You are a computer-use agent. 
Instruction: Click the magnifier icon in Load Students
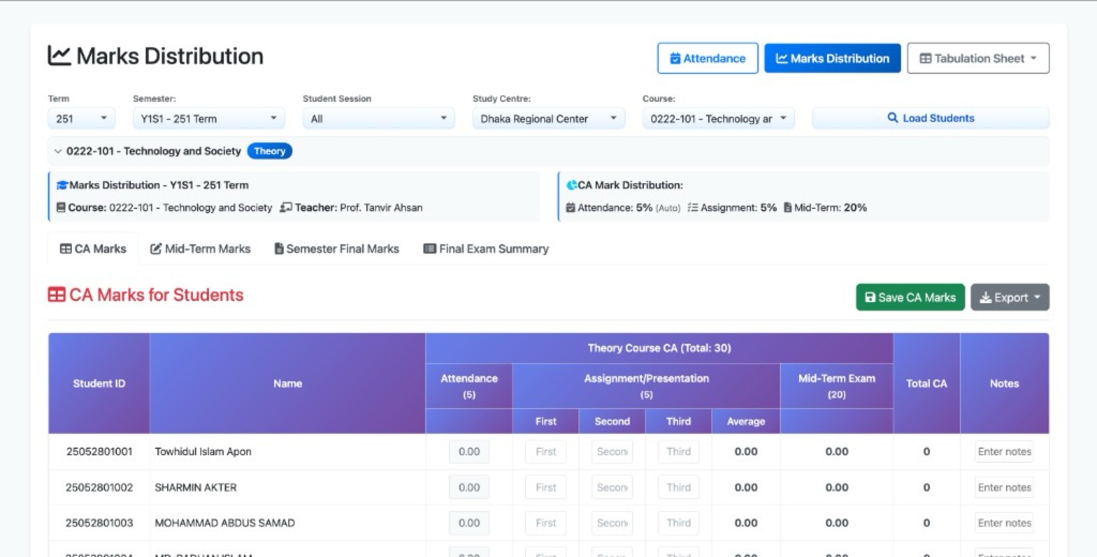click(892, 118)
